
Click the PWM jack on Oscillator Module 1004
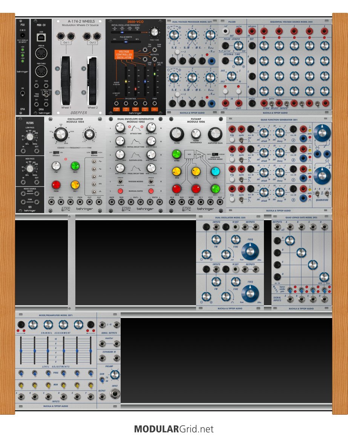tap(80, 202)
